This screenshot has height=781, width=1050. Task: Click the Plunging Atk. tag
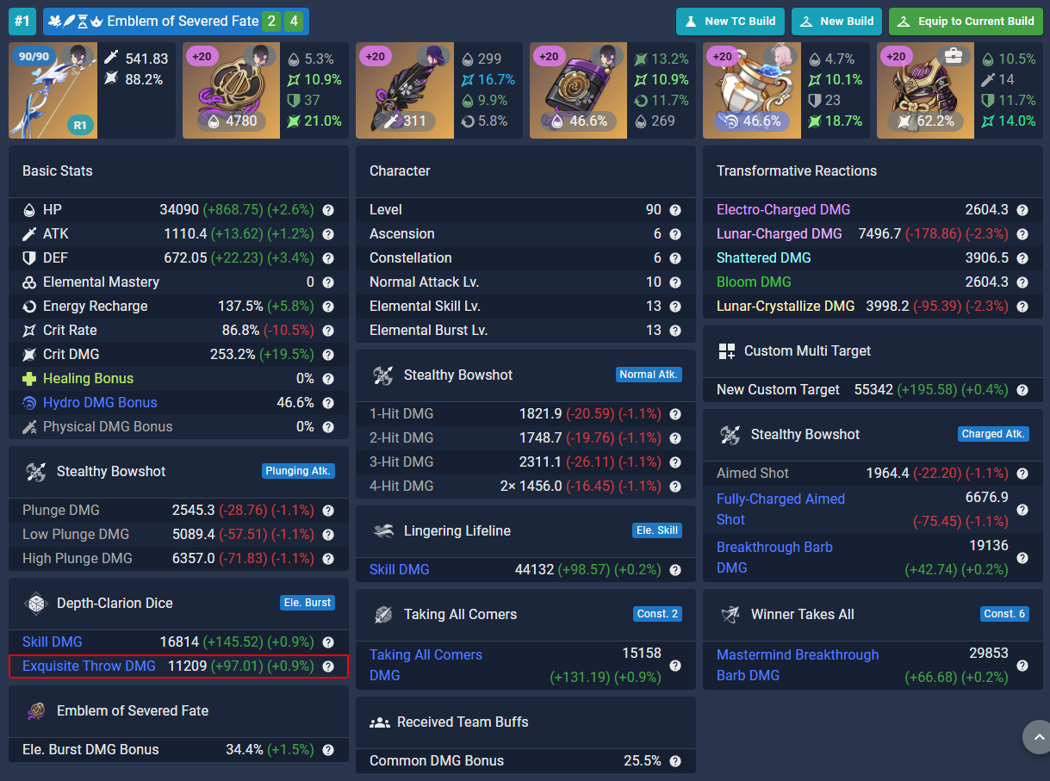[298, 471]
